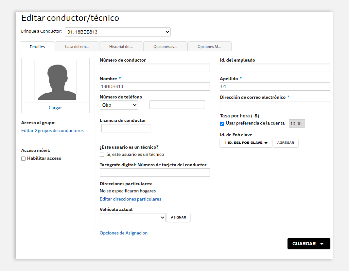Click the ASIGNAR button
The width and height of the screenshot is (349, 271).
179,217
